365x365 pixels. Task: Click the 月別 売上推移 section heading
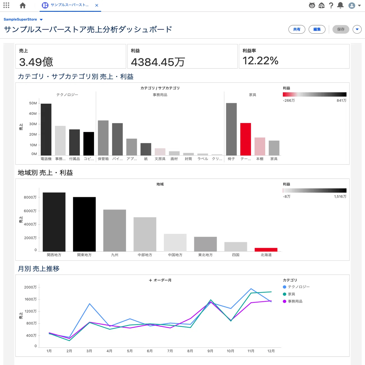point(39,269)
